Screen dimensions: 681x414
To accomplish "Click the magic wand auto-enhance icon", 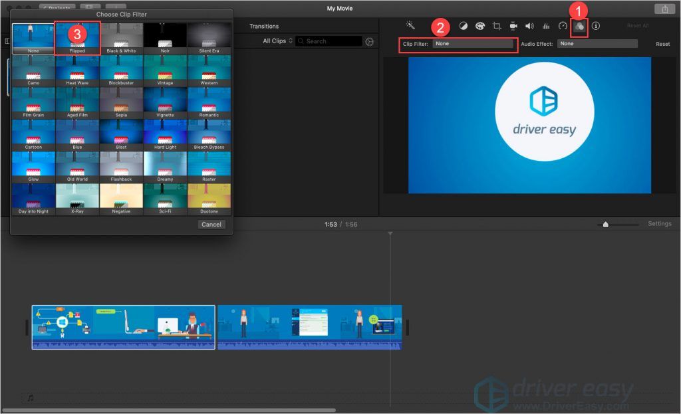I will 411,26.
